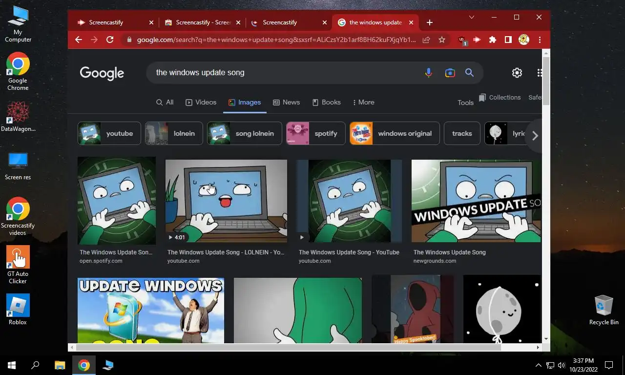Open tab search dropdown arrow
Screen dimensions: 625x375
[471, 17]
